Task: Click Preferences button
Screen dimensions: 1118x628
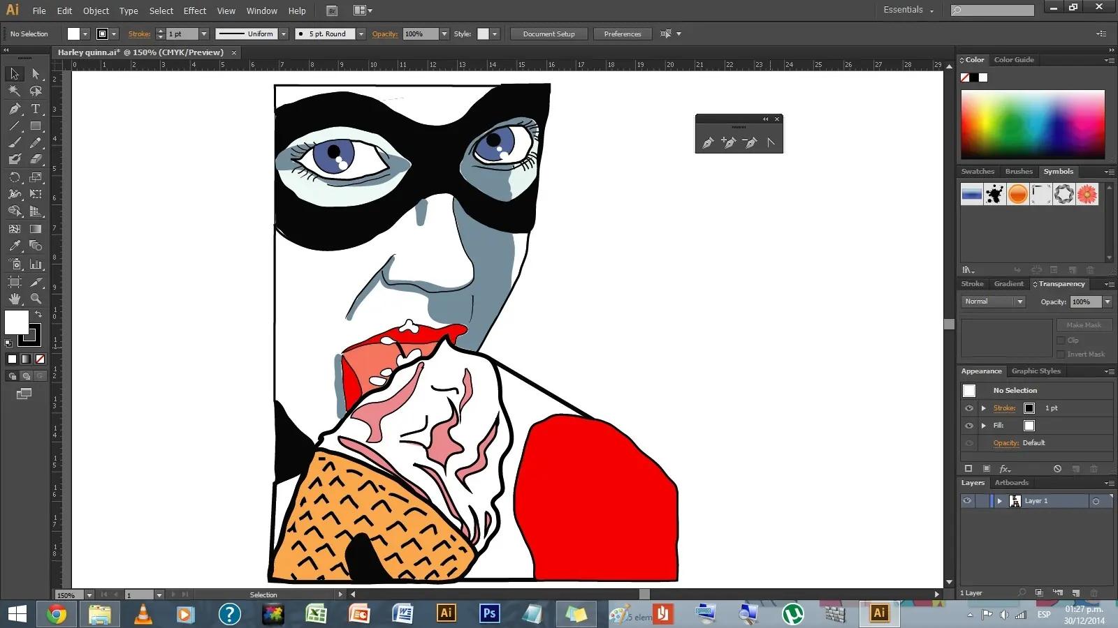Action: [x=622, y=33]
